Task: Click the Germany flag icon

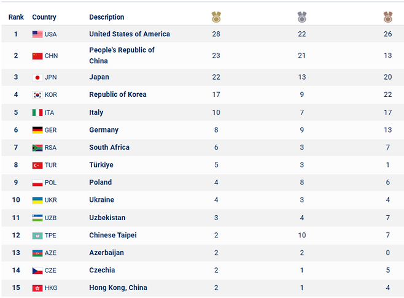Action: click(x=37, y=130)
